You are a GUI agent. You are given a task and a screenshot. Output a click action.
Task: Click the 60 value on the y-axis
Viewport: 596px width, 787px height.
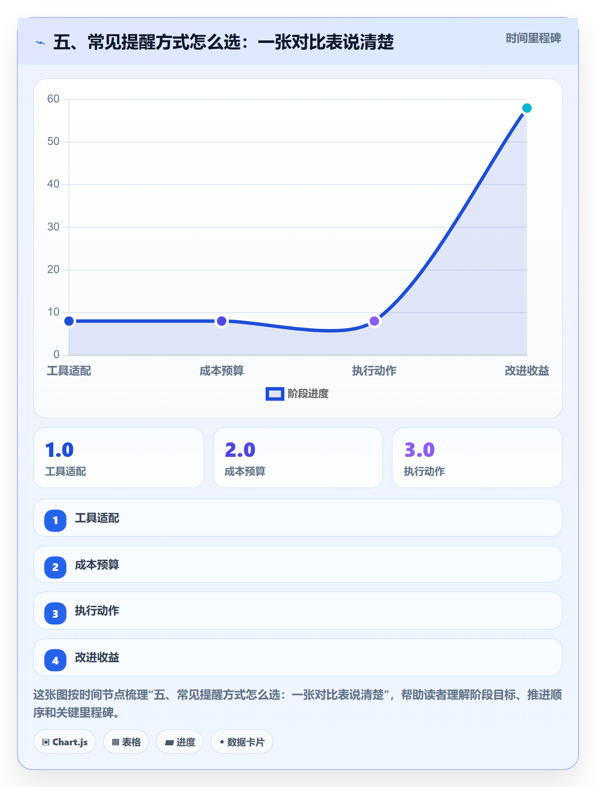[53, 99]
